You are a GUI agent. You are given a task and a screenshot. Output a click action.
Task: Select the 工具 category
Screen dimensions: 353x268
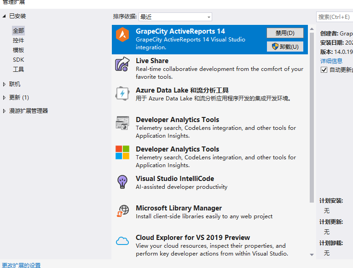pos(18,70)
